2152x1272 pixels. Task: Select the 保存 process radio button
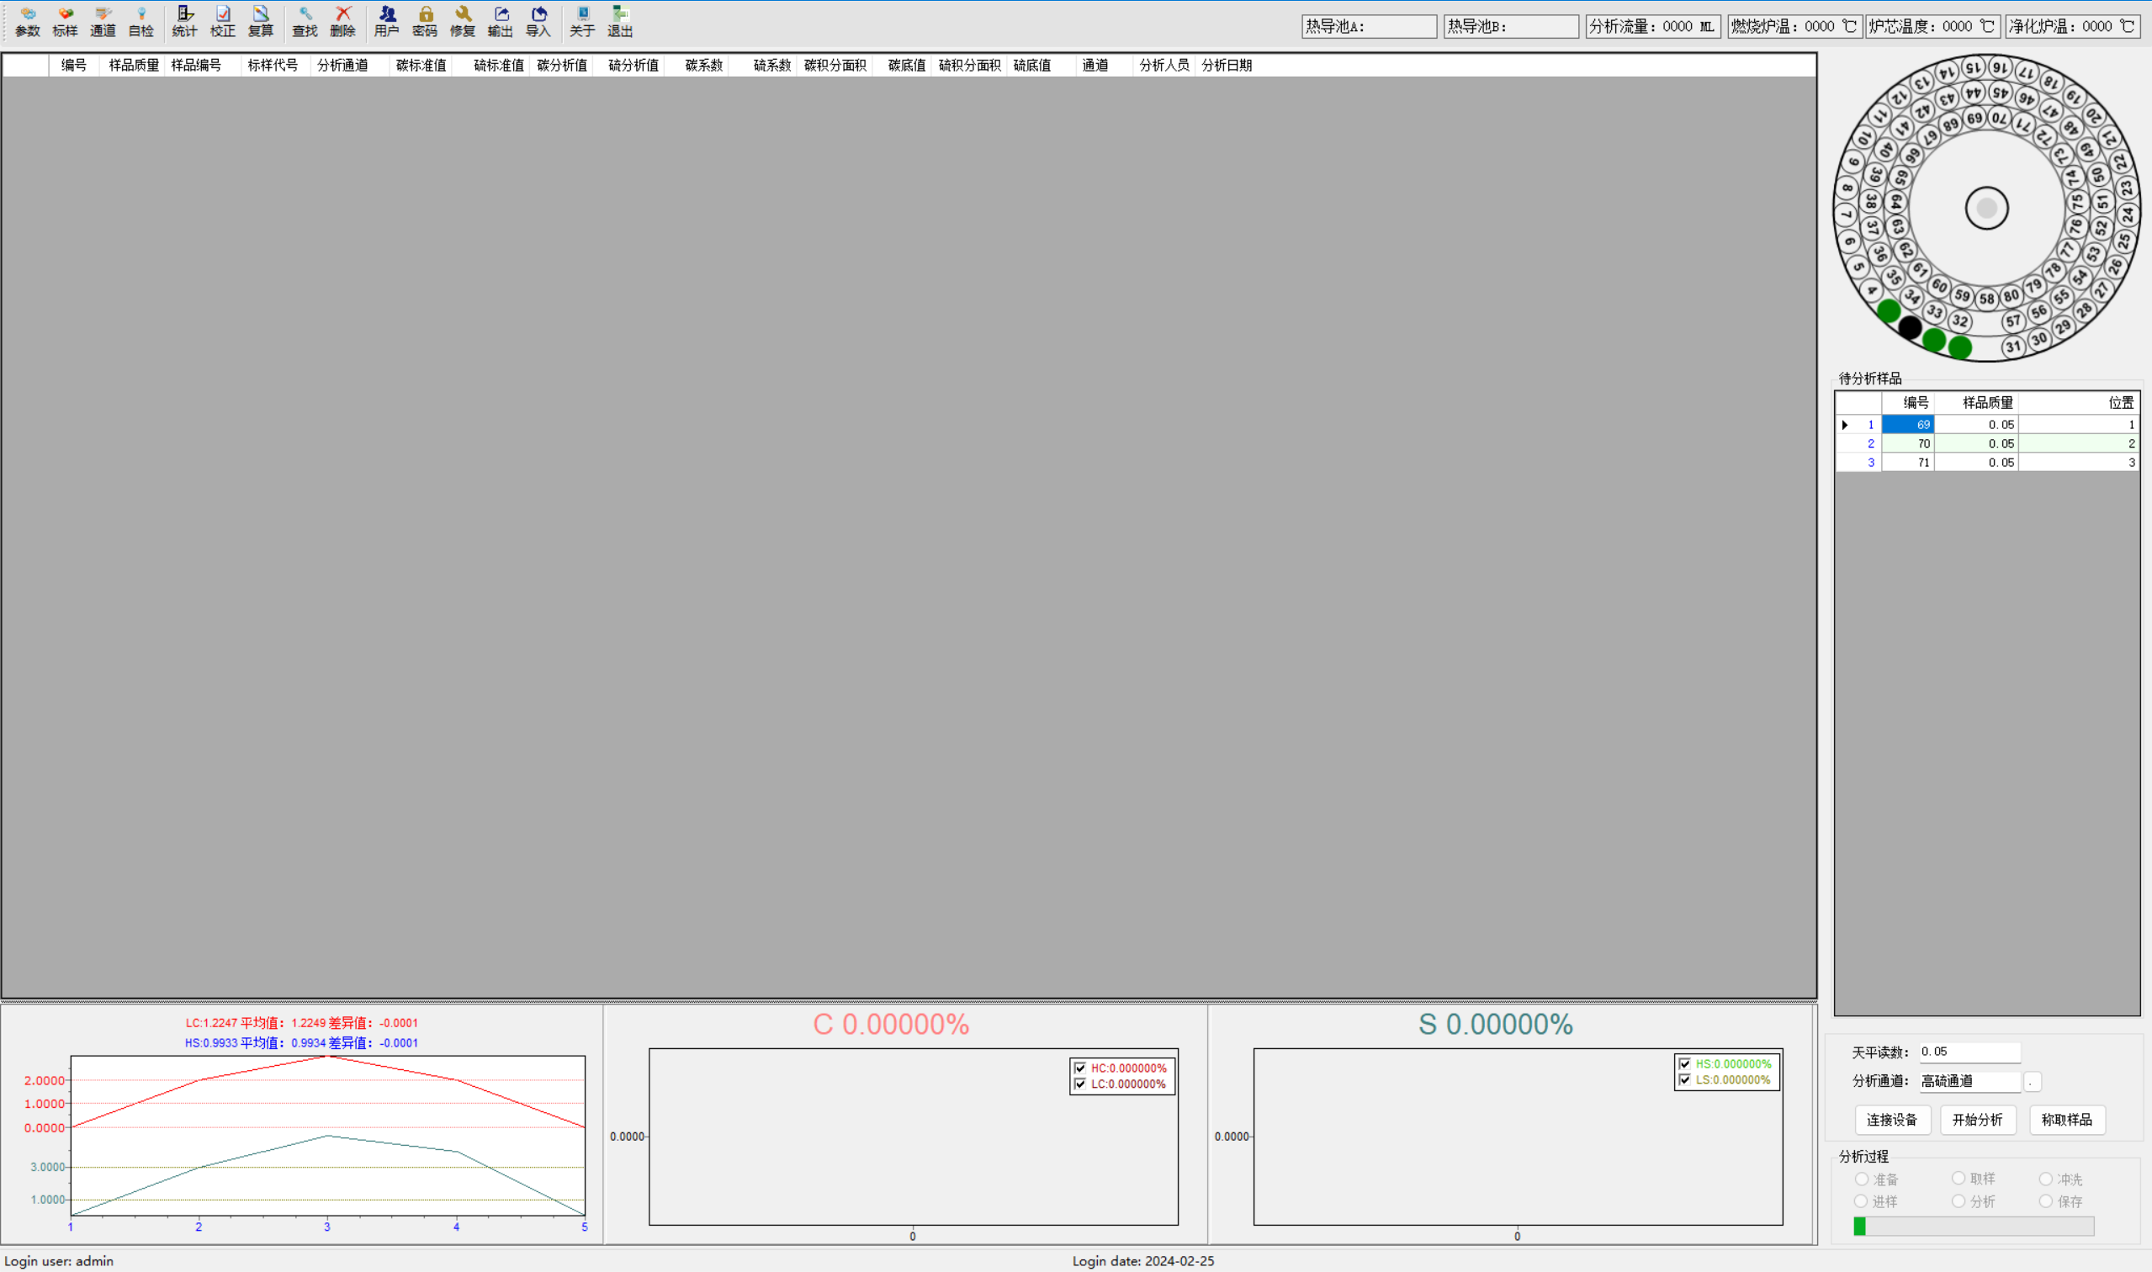pos(2046,1201)
